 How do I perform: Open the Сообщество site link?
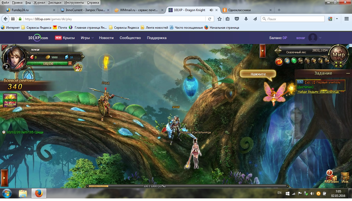[130, 38]
